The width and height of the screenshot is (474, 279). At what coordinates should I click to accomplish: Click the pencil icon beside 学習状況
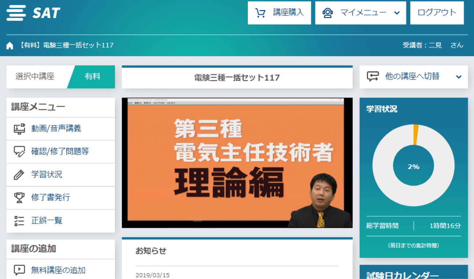click(19, 175)
